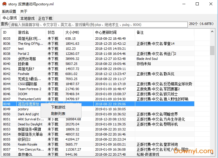Image resolution: width=218 pixels, height=158 pixels.
Task: Focus the 查找 search input field
Action: coord(99,25)
